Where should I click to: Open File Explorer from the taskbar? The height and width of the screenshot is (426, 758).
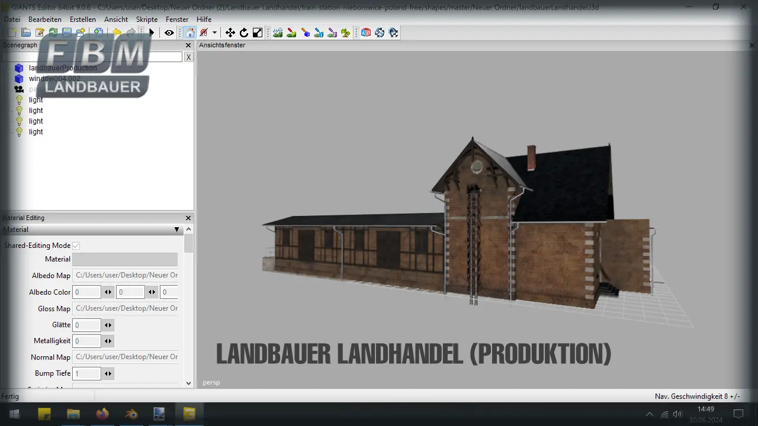point(73,414)
